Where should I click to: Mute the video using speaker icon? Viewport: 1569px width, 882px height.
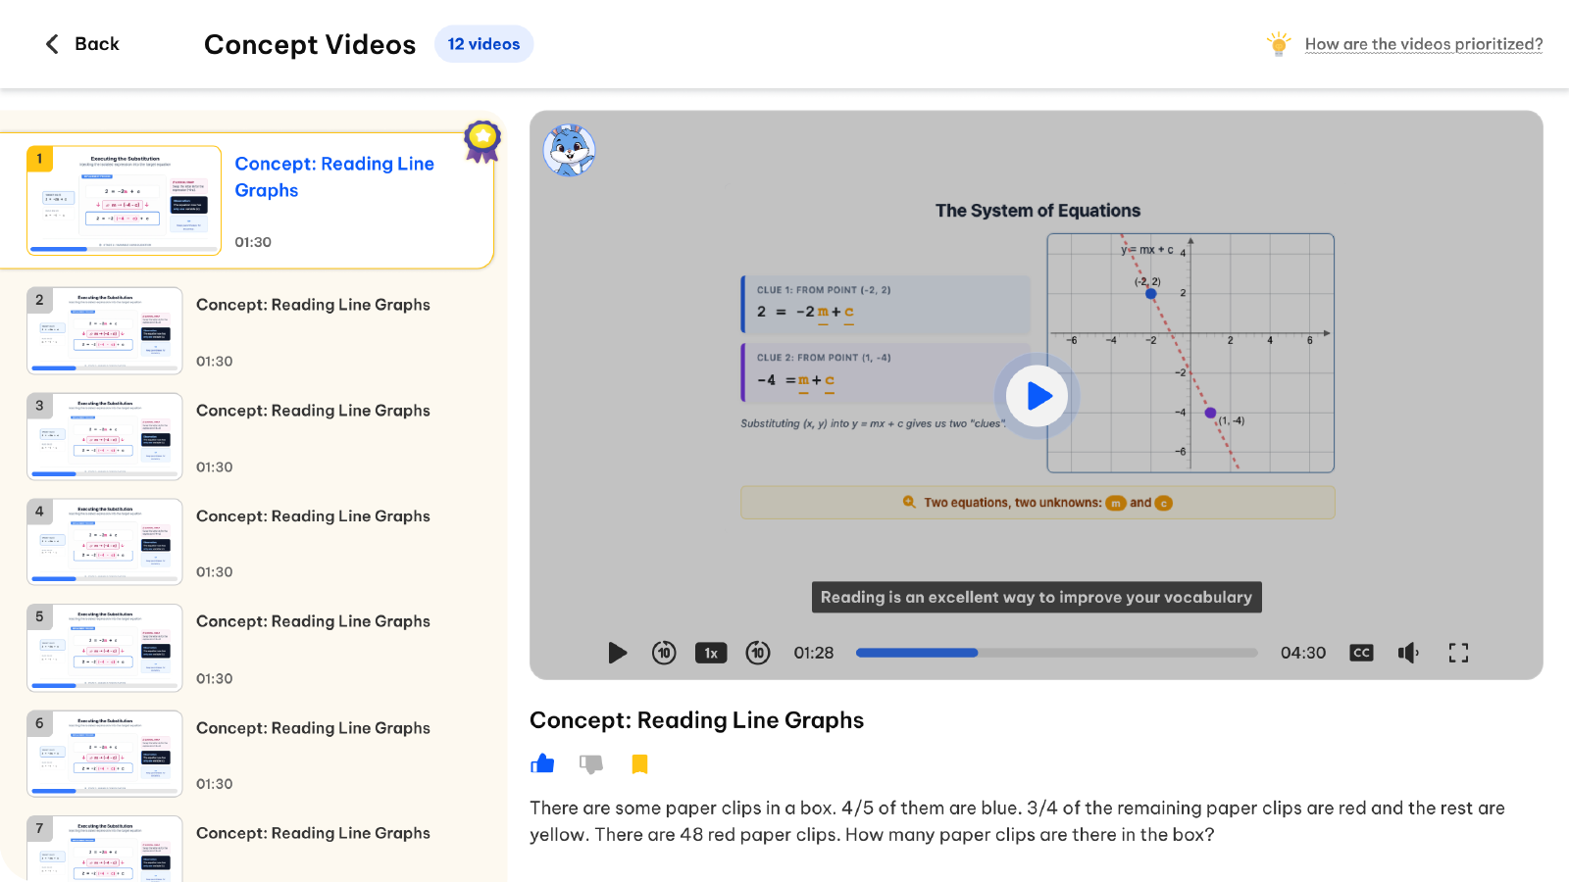click(1408, 653)
